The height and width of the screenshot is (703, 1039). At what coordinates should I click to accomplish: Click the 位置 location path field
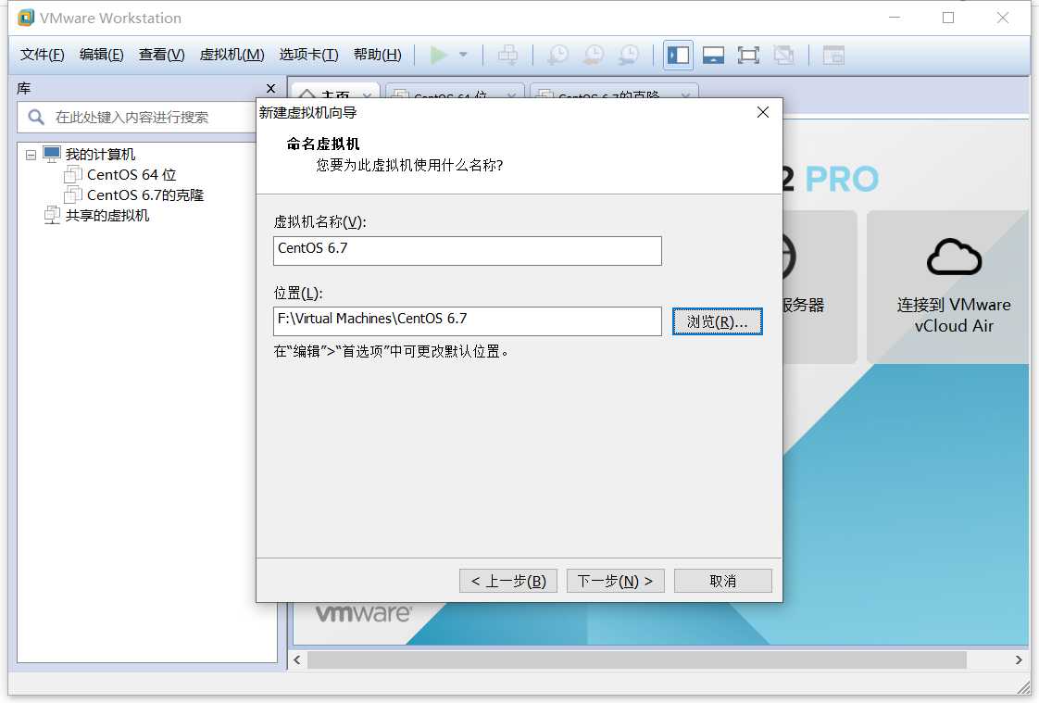pyautogui.click(x=467, y=321)
